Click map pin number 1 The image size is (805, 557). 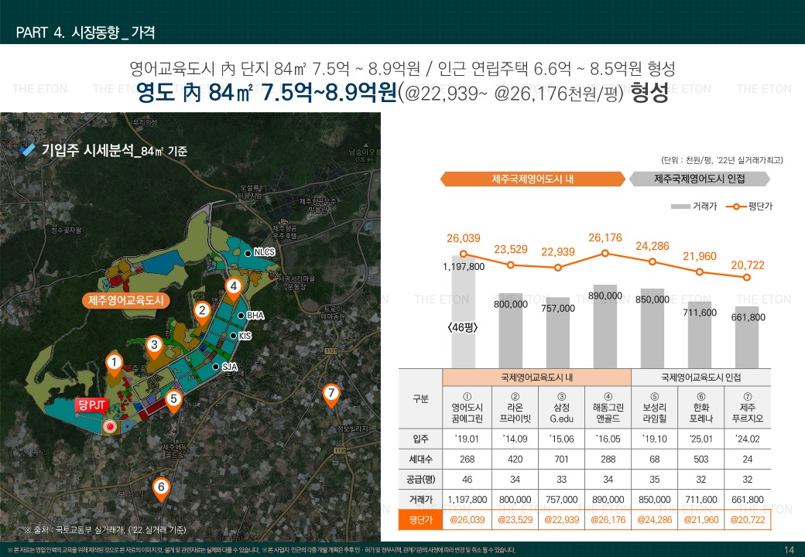click(x=114, y=363)
